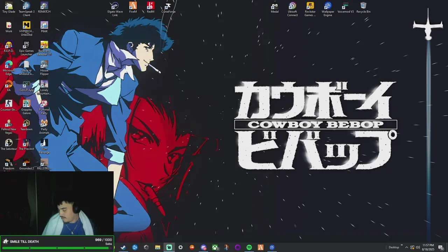448x252 pixels.
Task: Expand the Desktop toolbar chevron
Action: (401, 245)
